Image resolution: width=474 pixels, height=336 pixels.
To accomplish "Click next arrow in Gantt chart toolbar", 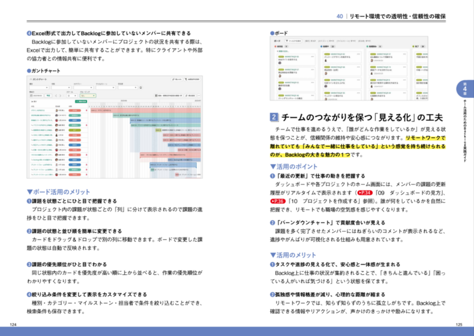I will point(60,96).
